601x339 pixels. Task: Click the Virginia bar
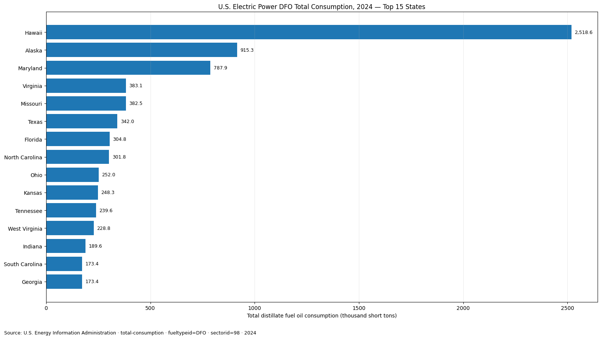tap(86, 86)
